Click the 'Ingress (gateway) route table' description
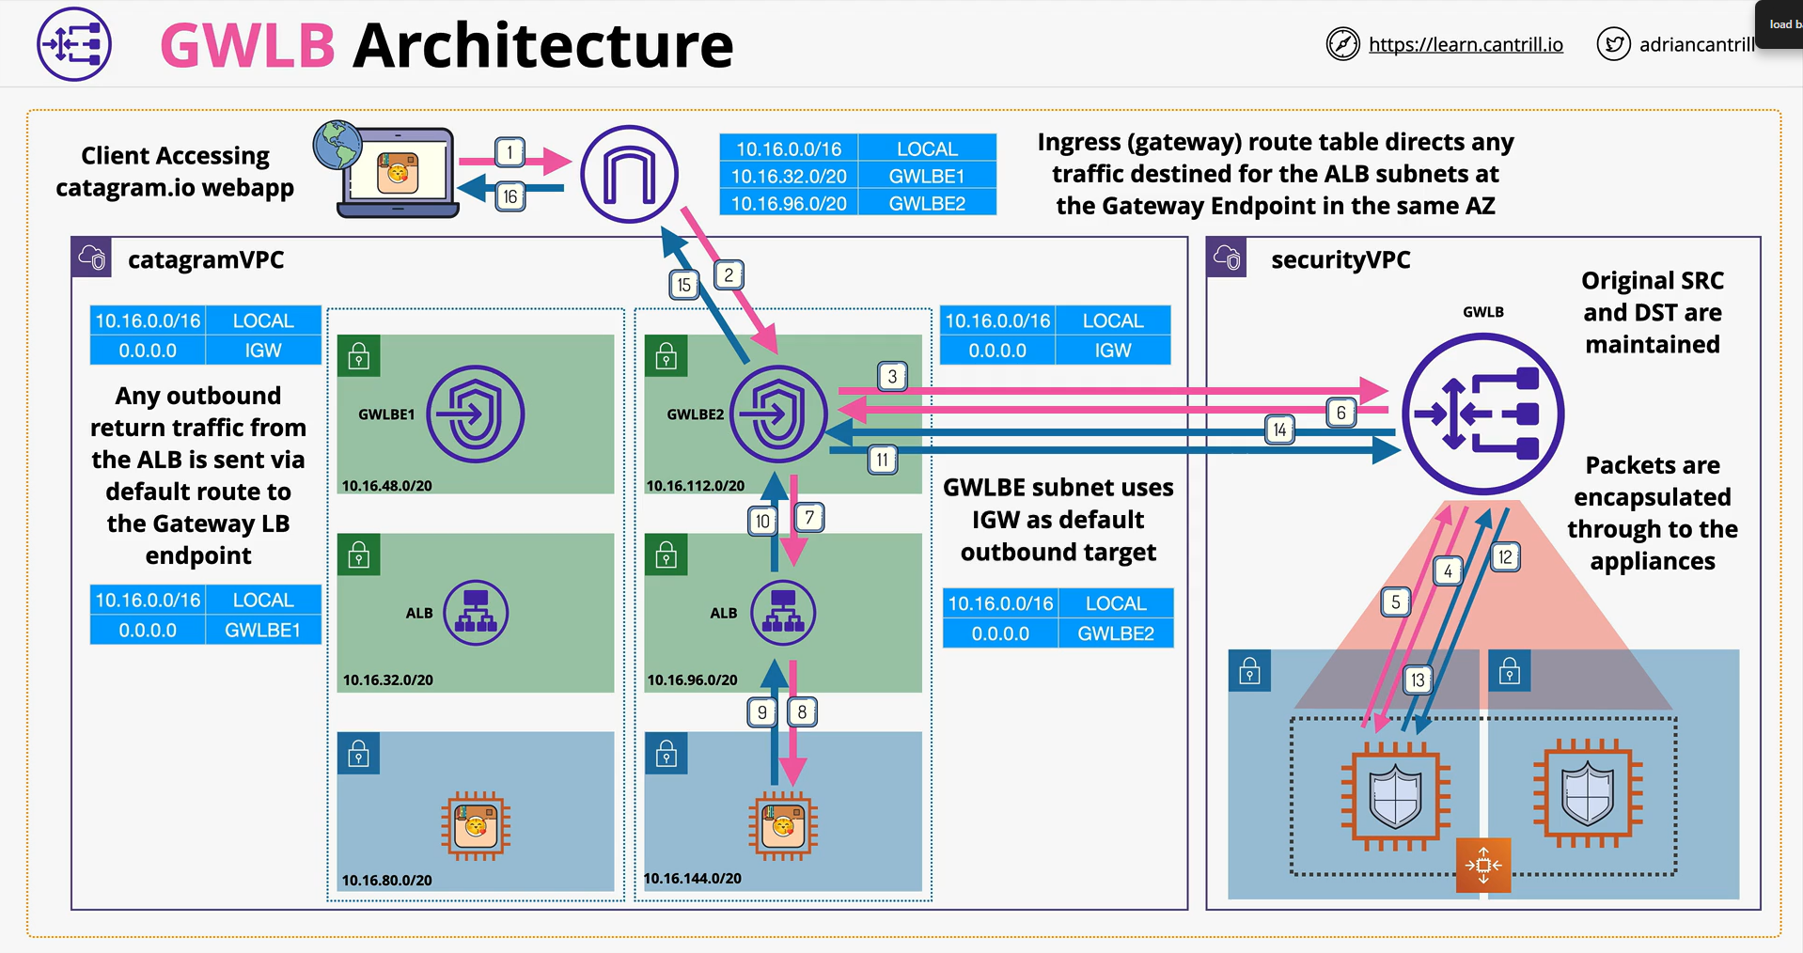The width and height of the screenshot is (1803, 953). [x=1276, y=174]
